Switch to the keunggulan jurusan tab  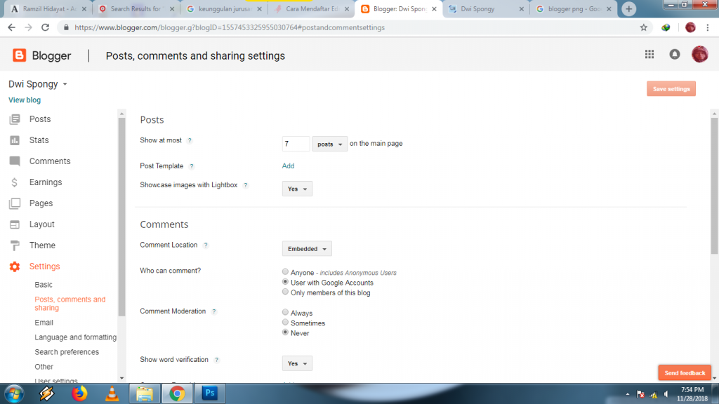(x=225, y=9)
